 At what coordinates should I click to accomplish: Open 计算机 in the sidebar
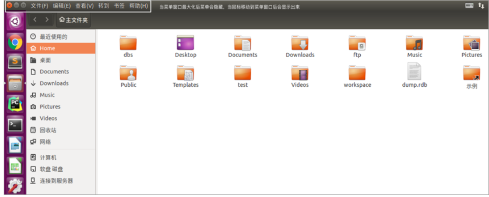[x=61, y=158]
